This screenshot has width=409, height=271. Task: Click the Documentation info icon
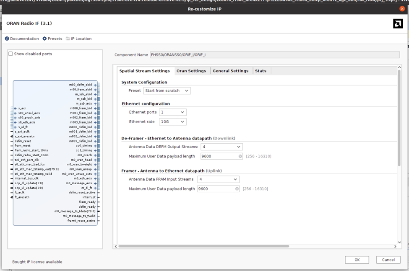pos(7,39)
